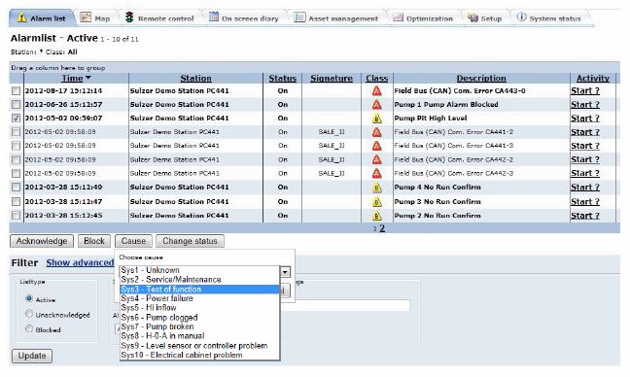Choose Sys6 - Pump clogged cause
The height and width of the screenshot is (377, 630).
click(x=199, y=317)
